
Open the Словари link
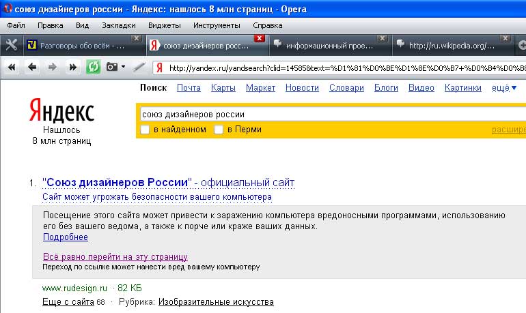[346, 88]
